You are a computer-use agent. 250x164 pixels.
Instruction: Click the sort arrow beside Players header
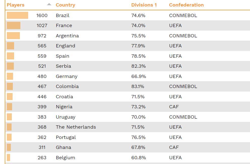pos(49,4)
